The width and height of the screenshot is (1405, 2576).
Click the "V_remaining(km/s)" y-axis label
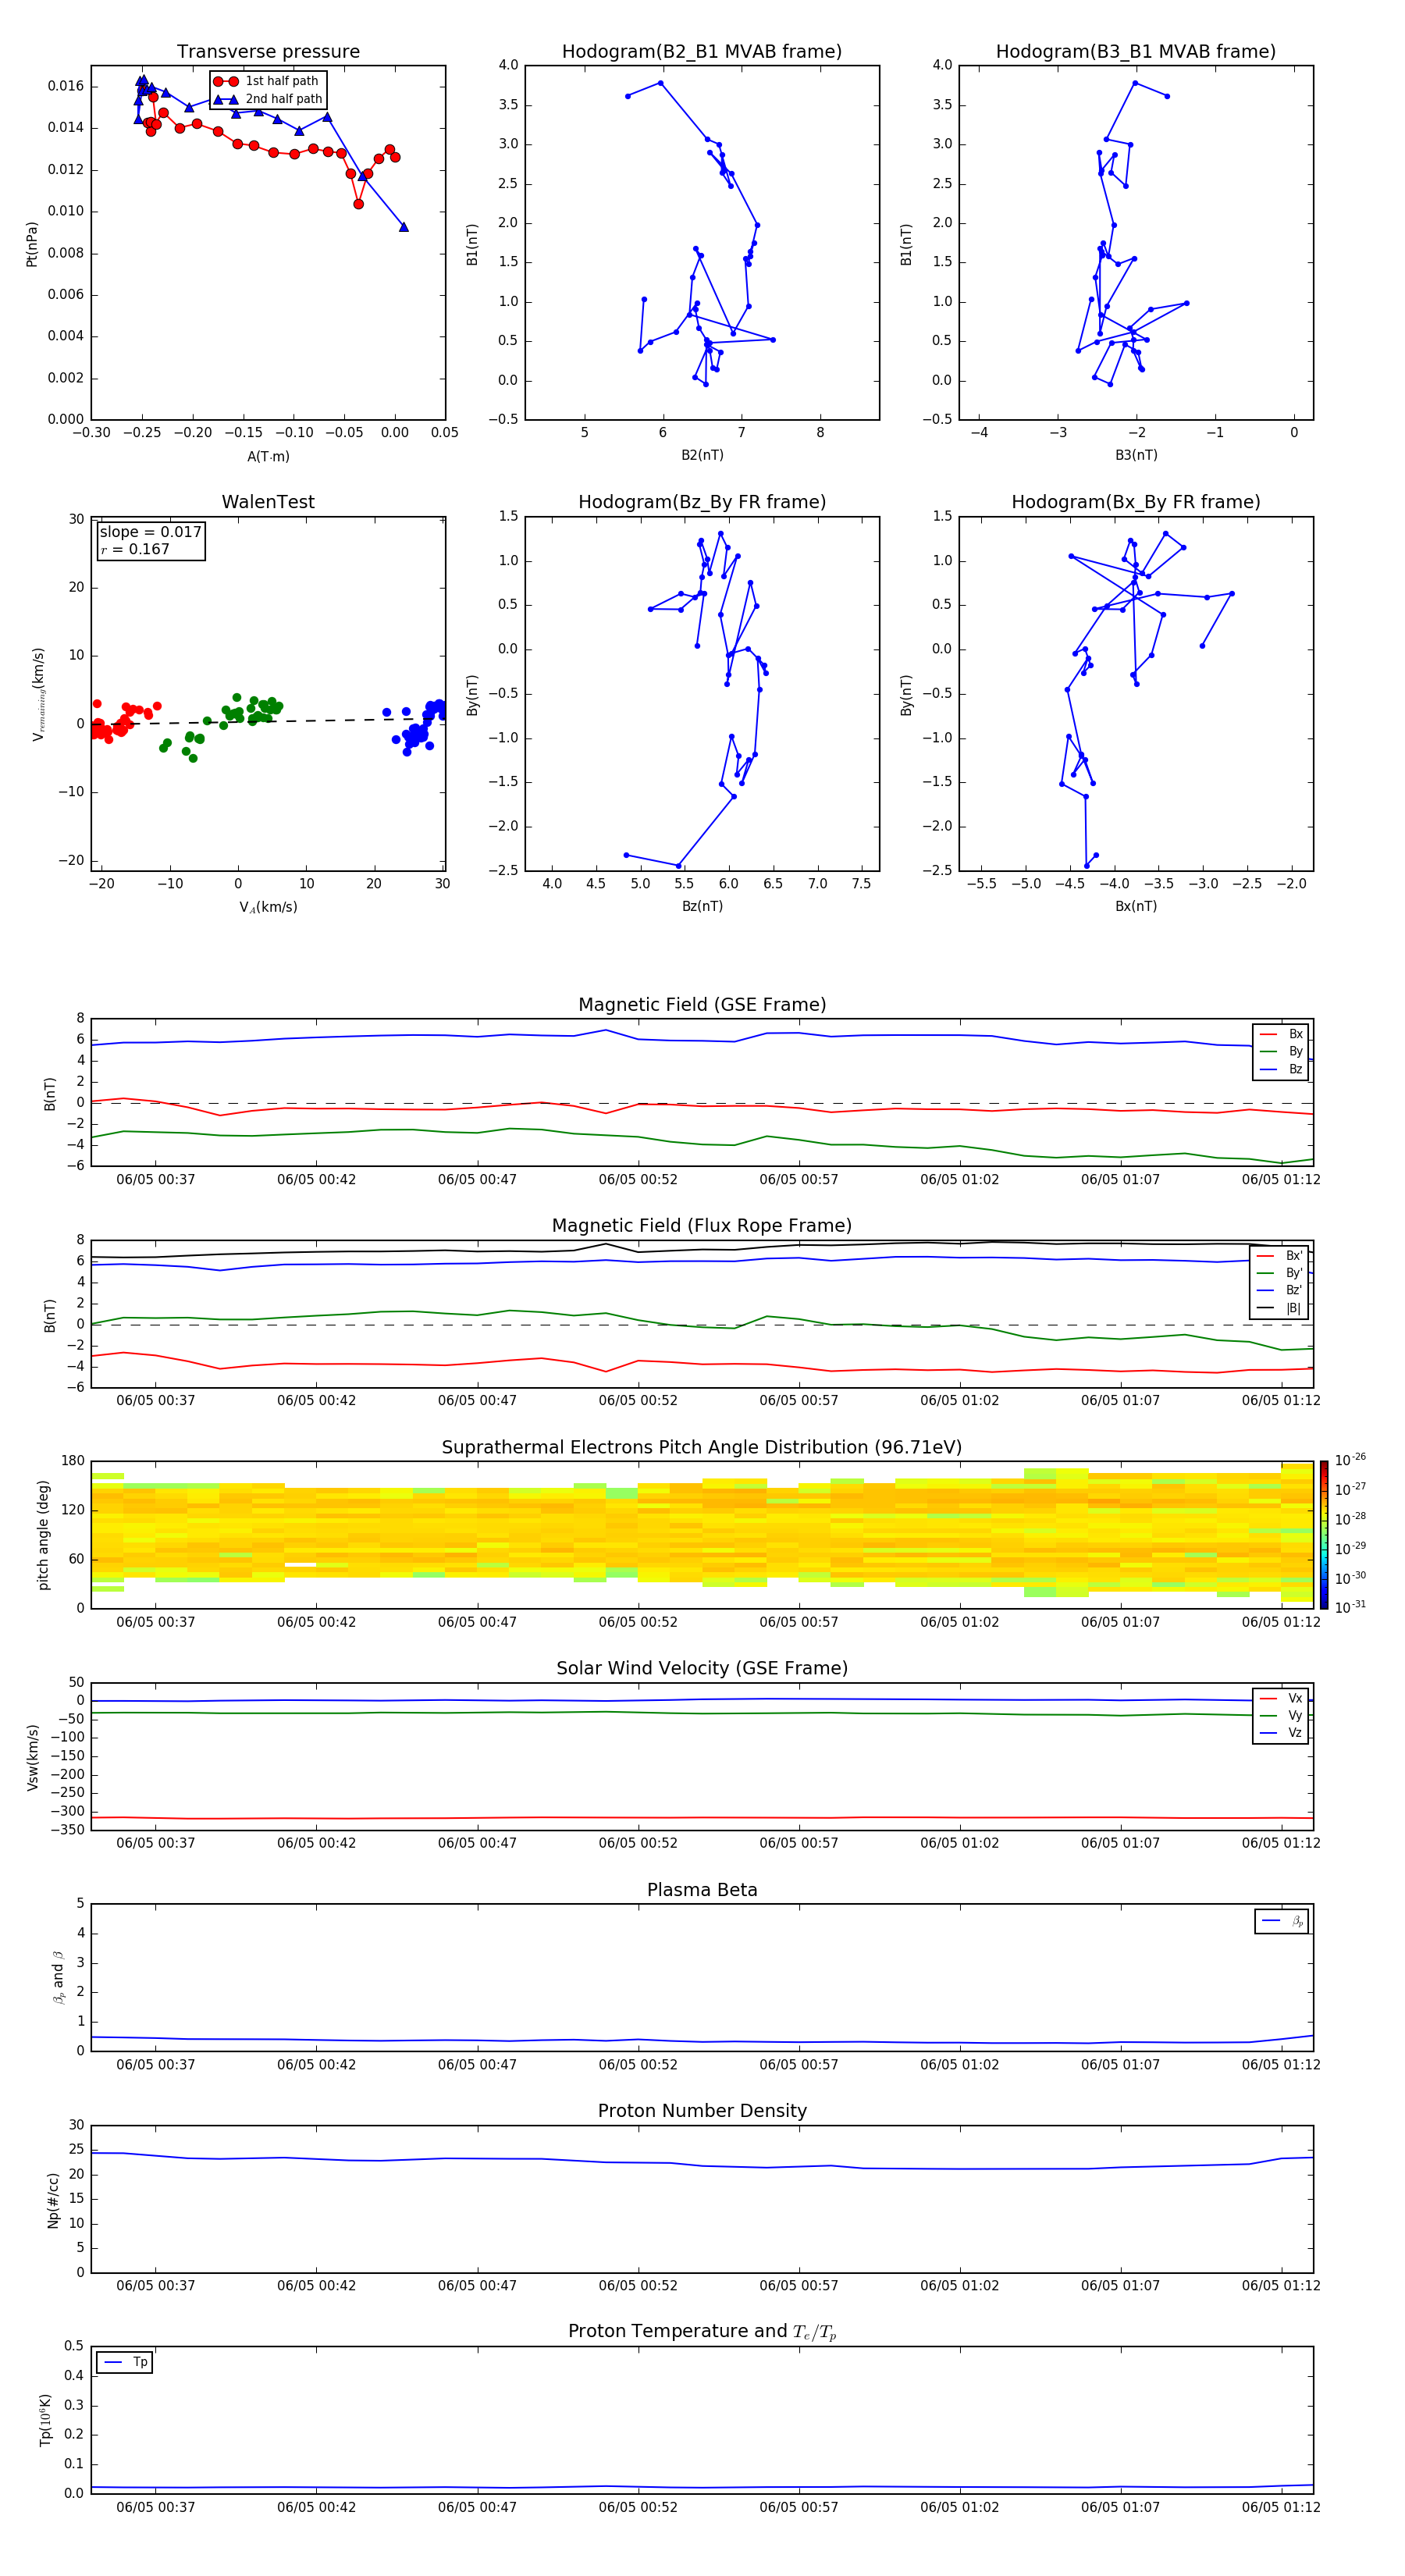[x=38, y=694]
